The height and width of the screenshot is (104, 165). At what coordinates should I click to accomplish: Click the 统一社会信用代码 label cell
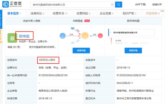point(21,75)
